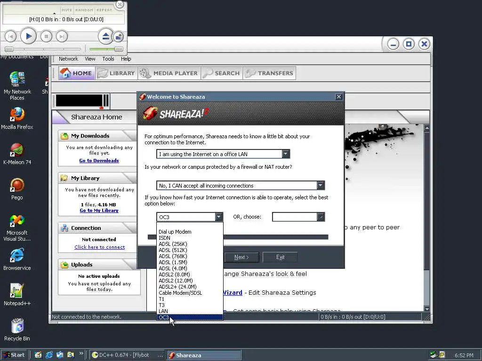The image size is (482, 361).
Task: Select highlighted OC3 list option
Action: coord(190,317)
